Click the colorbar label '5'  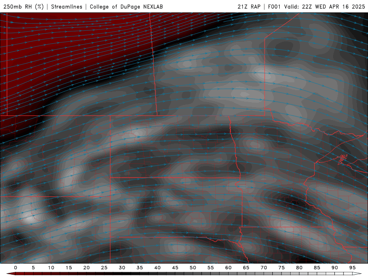[x=33, y=268]
